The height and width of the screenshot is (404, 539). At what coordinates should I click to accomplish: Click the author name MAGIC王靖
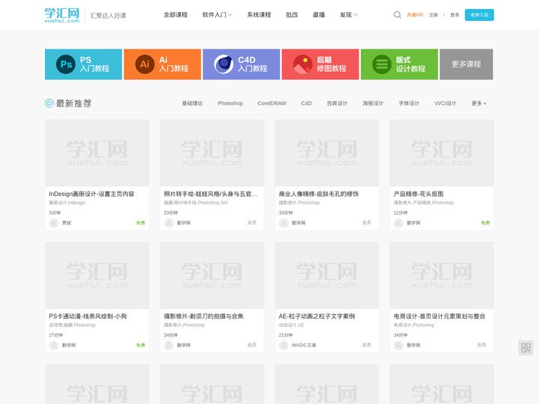303,345
